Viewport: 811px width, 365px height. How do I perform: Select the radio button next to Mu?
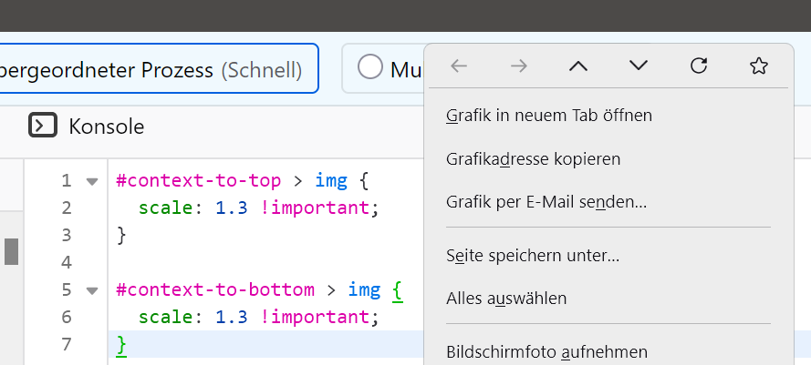click(x=370, y=67)
